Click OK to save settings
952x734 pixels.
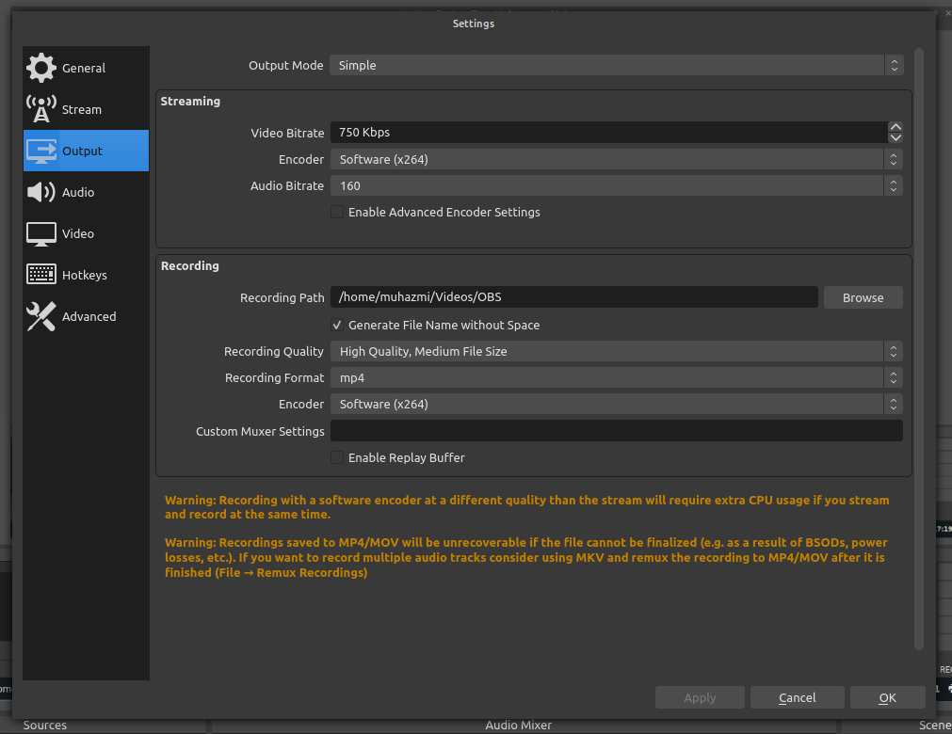coord(886,697)
